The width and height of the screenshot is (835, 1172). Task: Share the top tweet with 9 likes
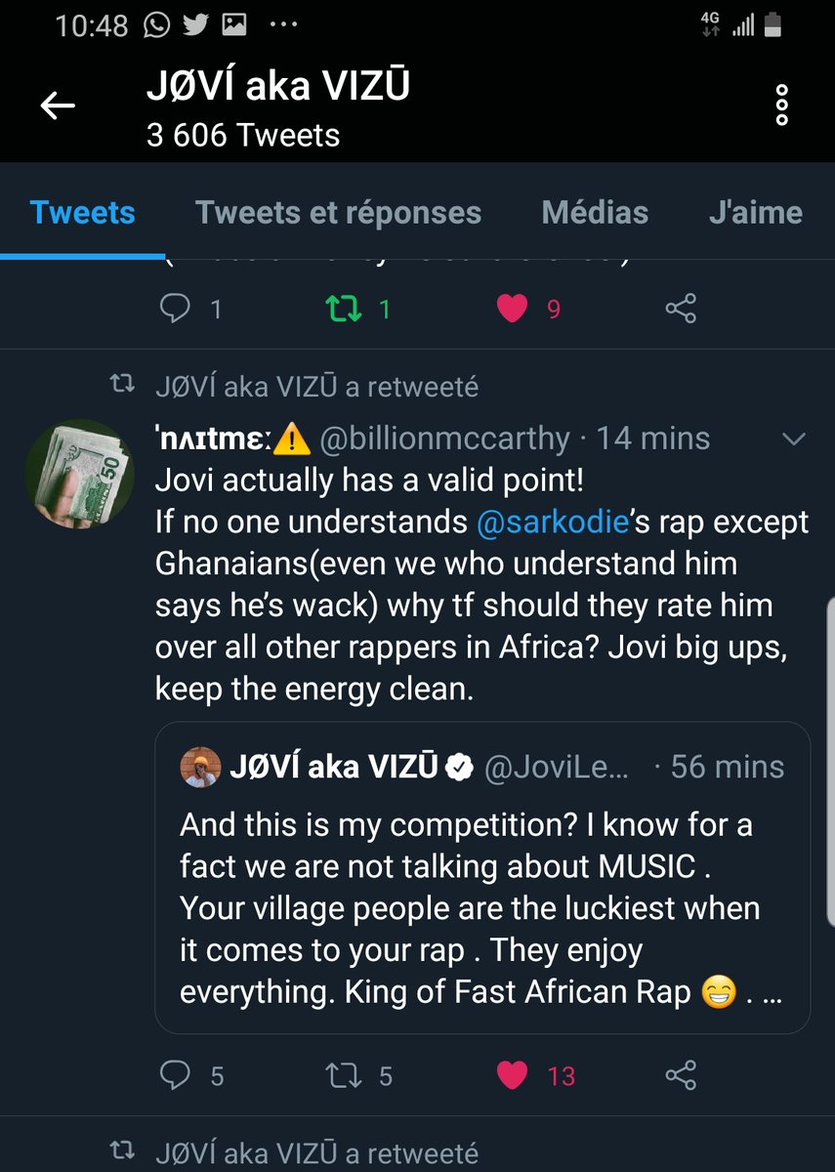coord(681,310)
